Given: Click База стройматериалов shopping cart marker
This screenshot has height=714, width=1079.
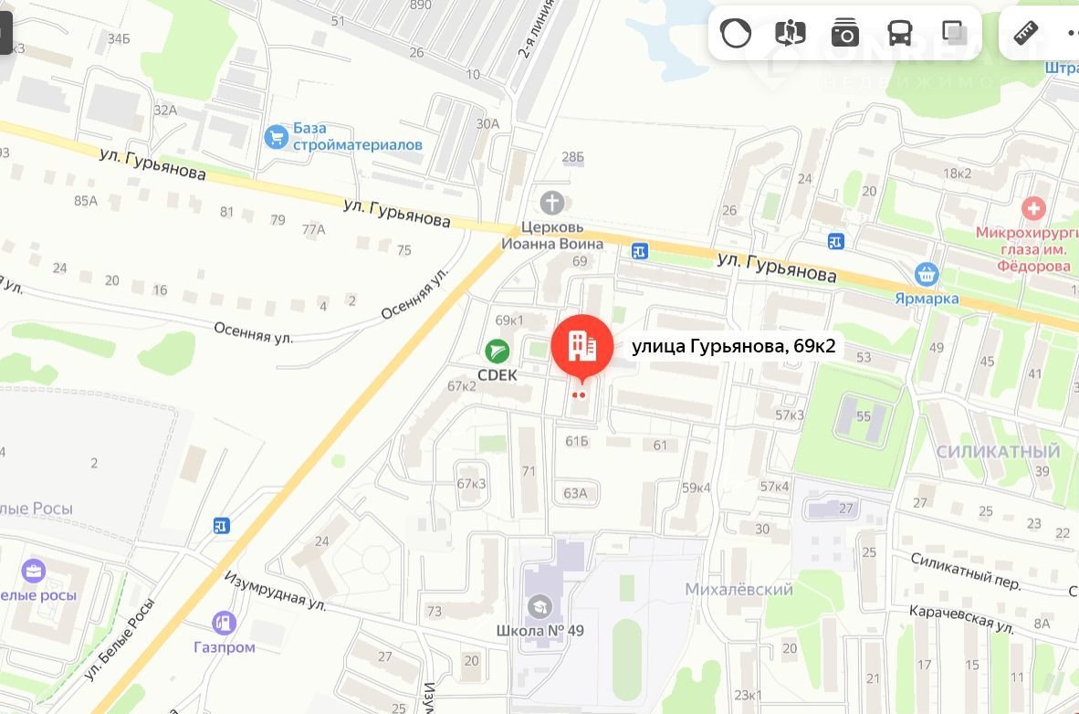Looking at the screenshot, I should coord(276,136).
